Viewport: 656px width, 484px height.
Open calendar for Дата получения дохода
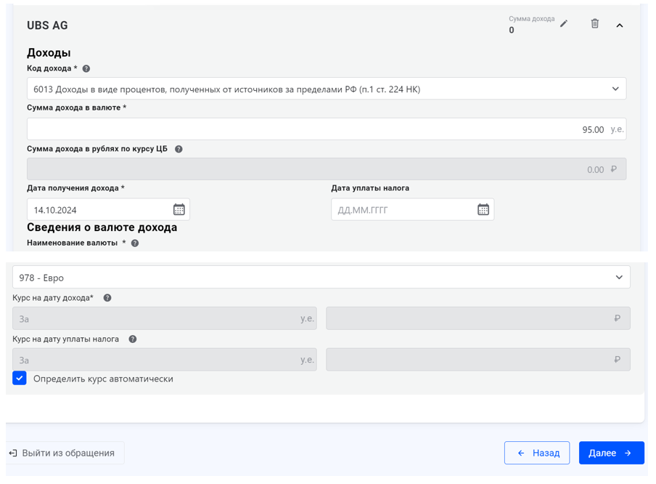(x=179, y=210)
